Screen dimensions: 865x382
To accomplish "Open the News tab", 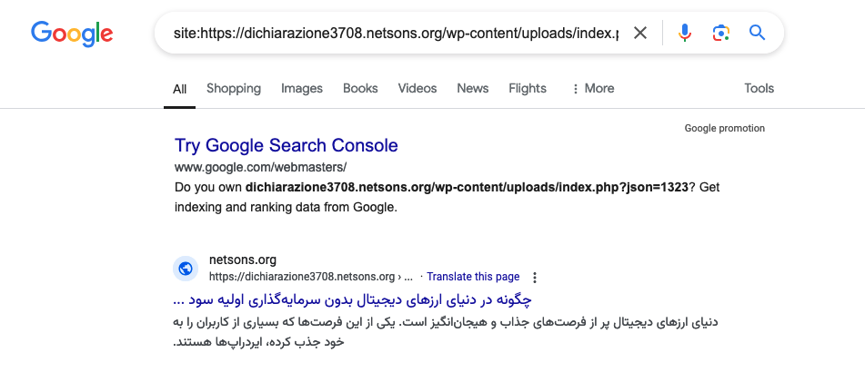I will pos(473,89).
